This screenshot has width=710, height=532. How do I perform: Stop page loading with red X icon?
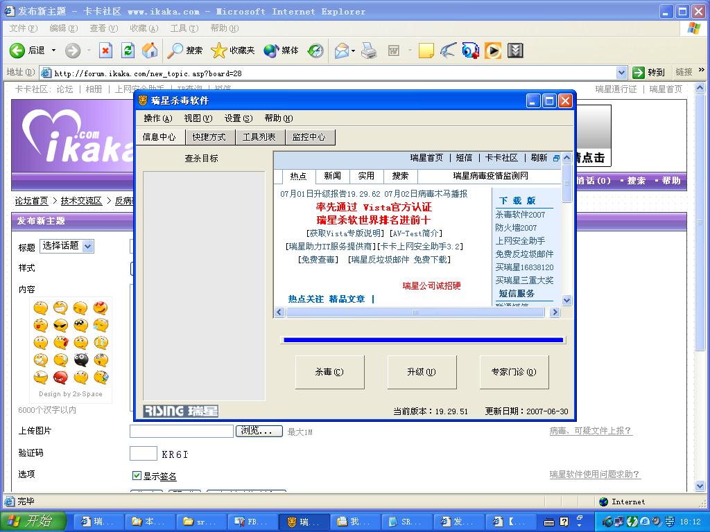(x=105, y=50)
